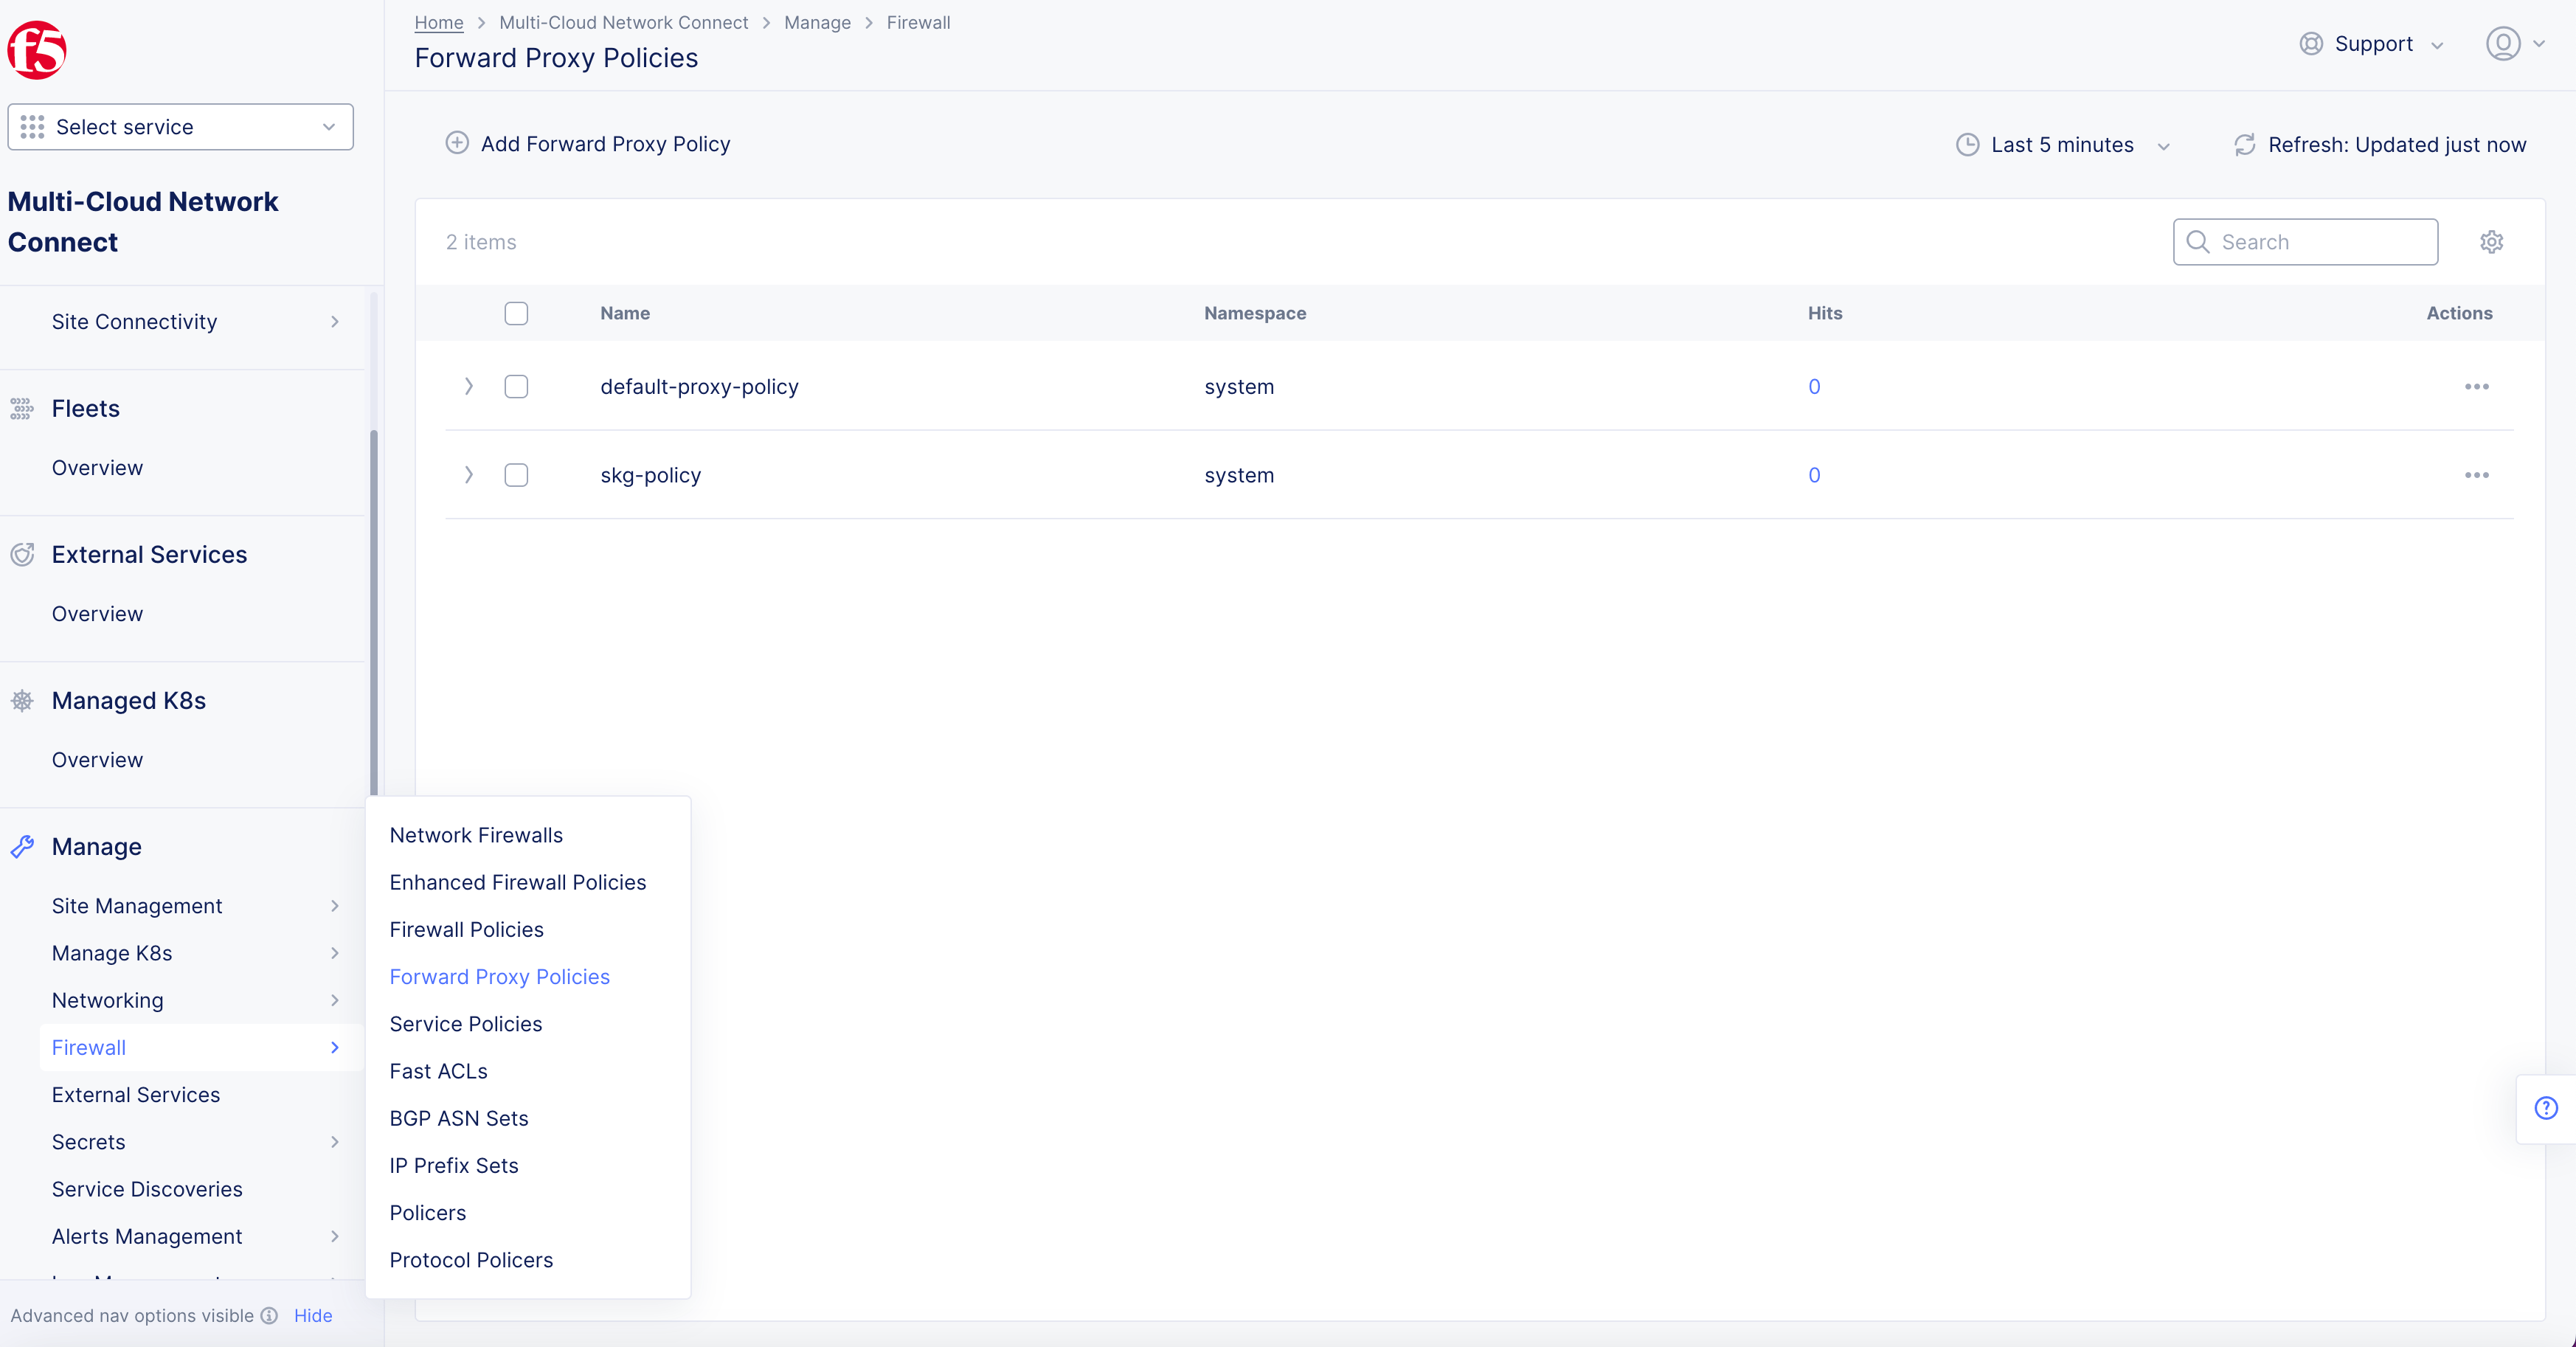
Task: Open actions menu for skg-policy
Action: [x=2476, y=475]
